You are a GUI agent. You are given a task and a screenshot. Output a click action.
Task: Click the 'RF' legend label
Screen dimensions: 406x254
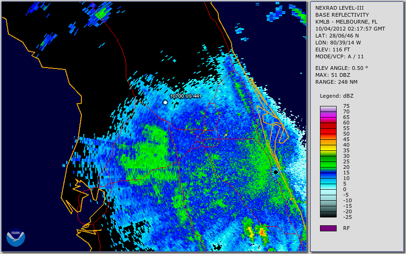click(346, 228)
